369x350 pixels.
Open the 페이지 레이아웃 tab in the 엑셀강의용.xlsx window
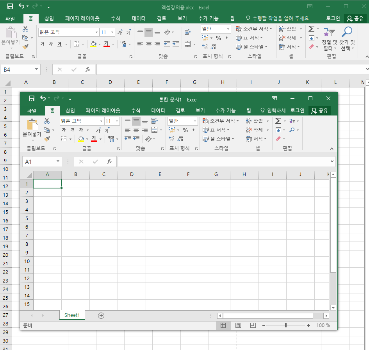click(82, 18)
